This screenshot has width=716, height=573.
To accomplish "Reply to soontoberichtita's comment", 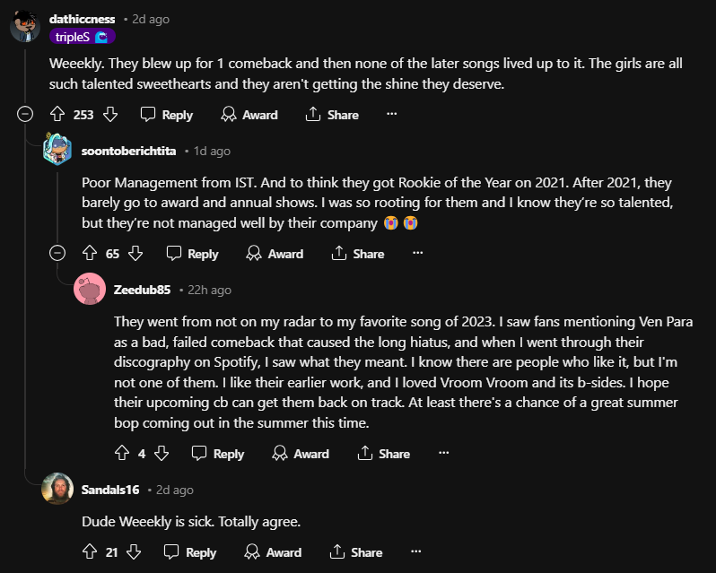I will click(193, 254).
